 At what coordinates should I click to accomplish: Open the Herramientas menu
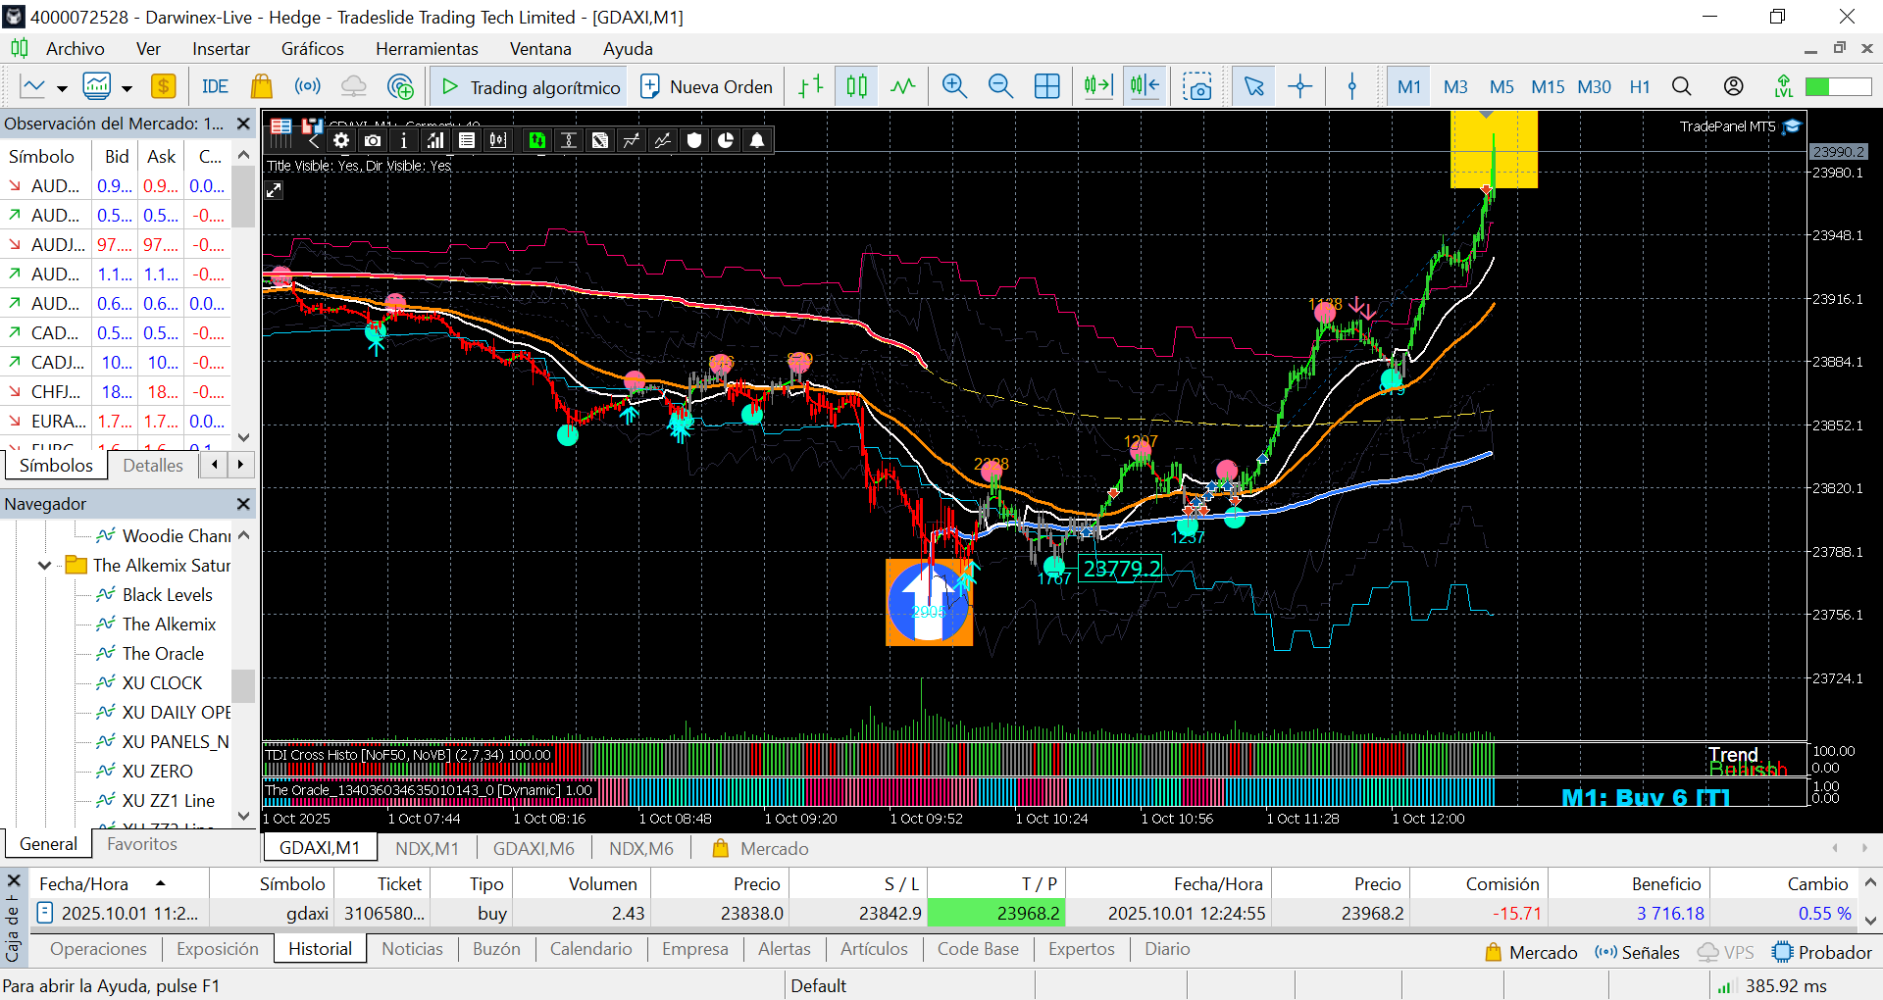pos(427,49)
